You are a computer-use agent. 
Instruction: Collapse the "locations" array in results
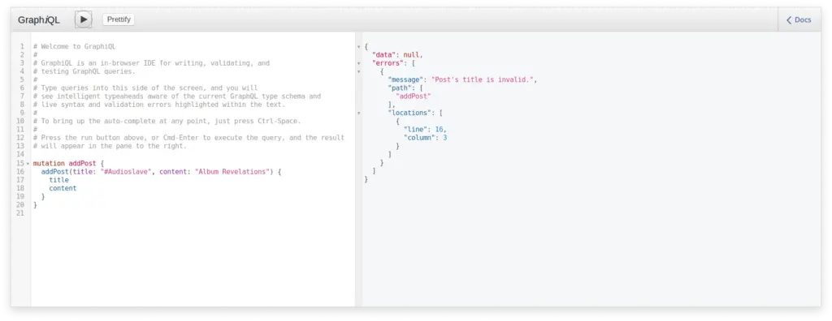359,113
